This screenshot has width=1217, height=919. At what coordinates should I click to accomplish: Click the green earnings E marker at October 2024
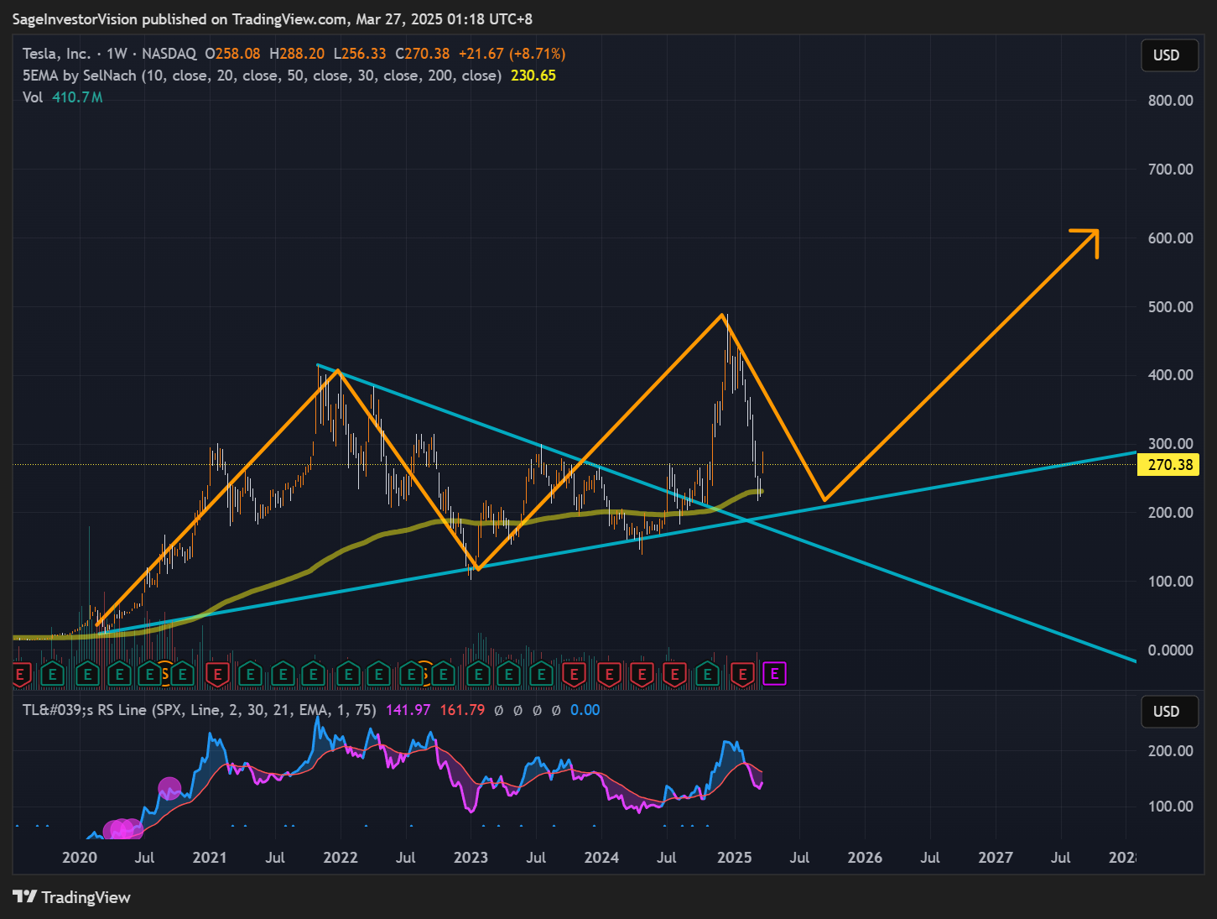click(x=708, y=674)
